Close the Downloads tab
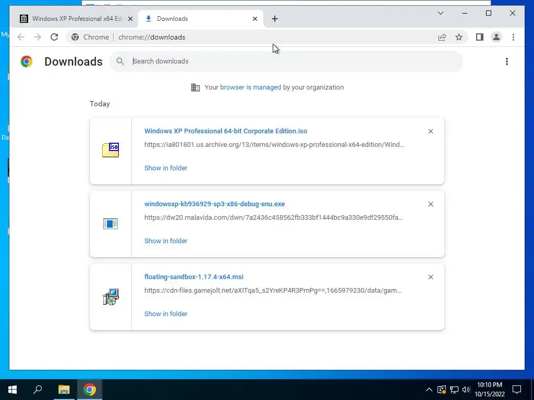Image resolution: width=534 pixels, height=400 pixels. tap(254, 19)
